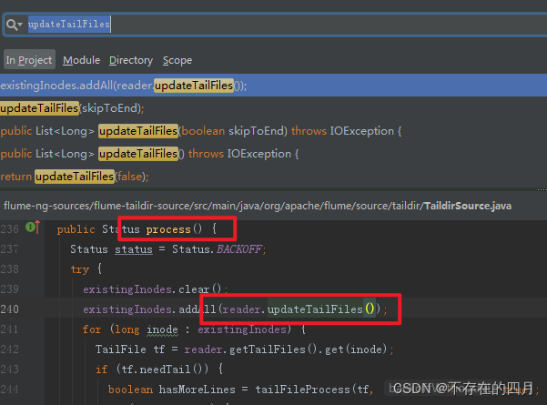
Task: Click tf.needTail() on line 243
Action: click(165, 370)
